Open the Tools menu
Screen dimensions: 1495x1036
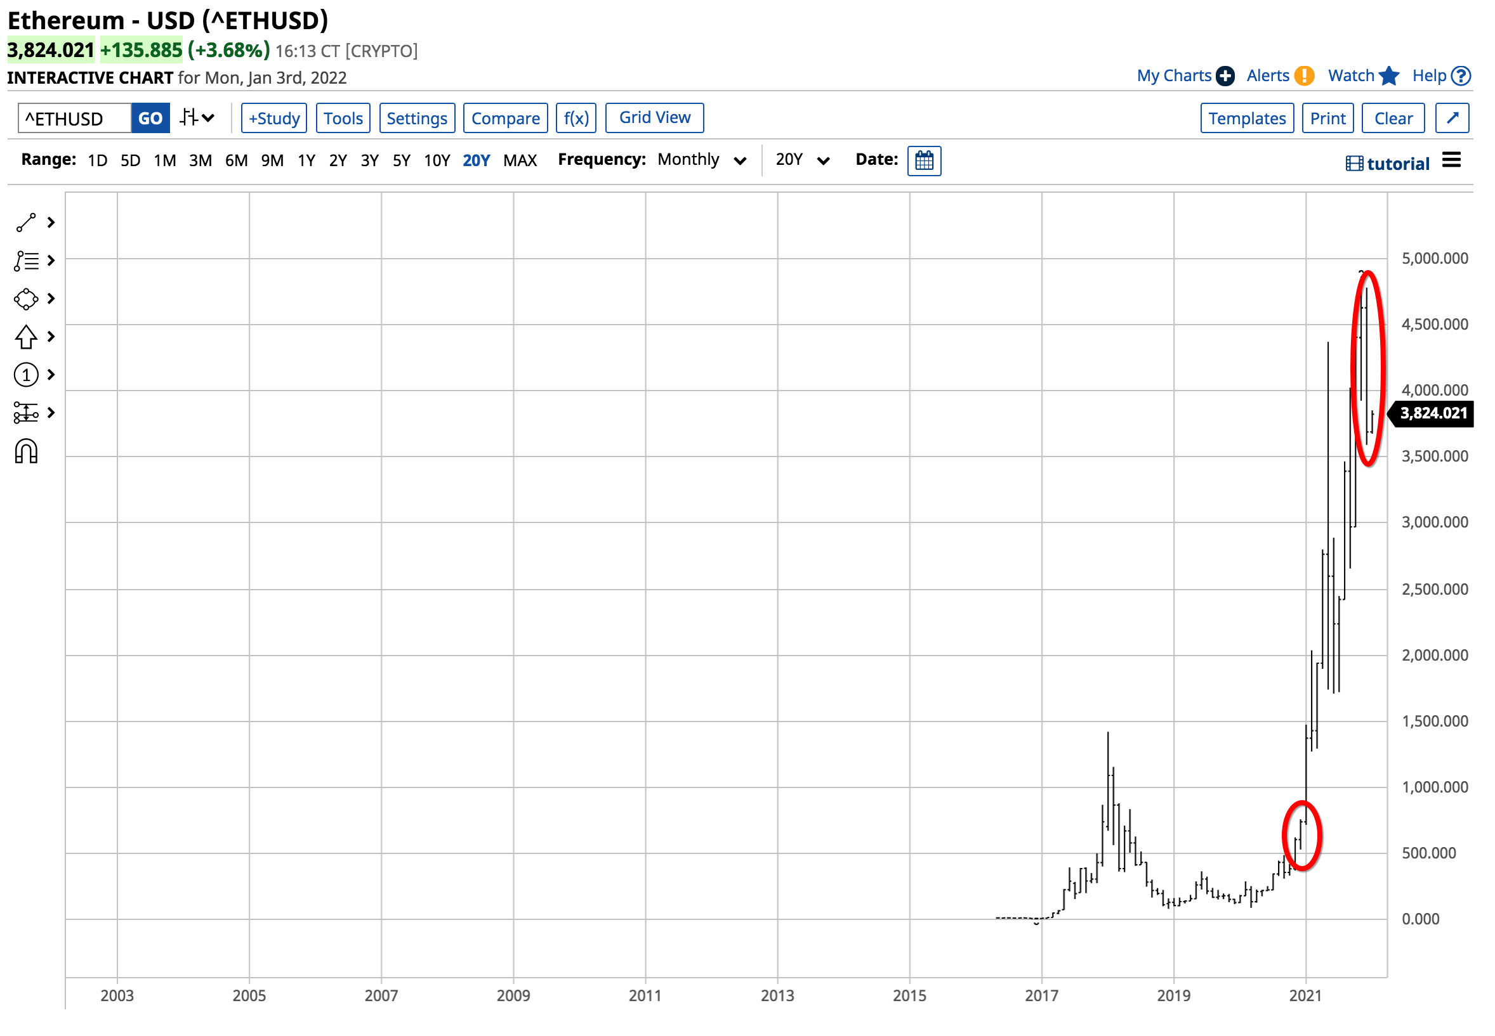(343, 118)
